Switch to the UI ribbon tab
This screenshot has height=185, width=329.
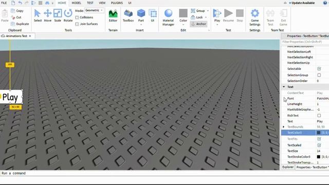pyautogui.click(x=130, y=3)
